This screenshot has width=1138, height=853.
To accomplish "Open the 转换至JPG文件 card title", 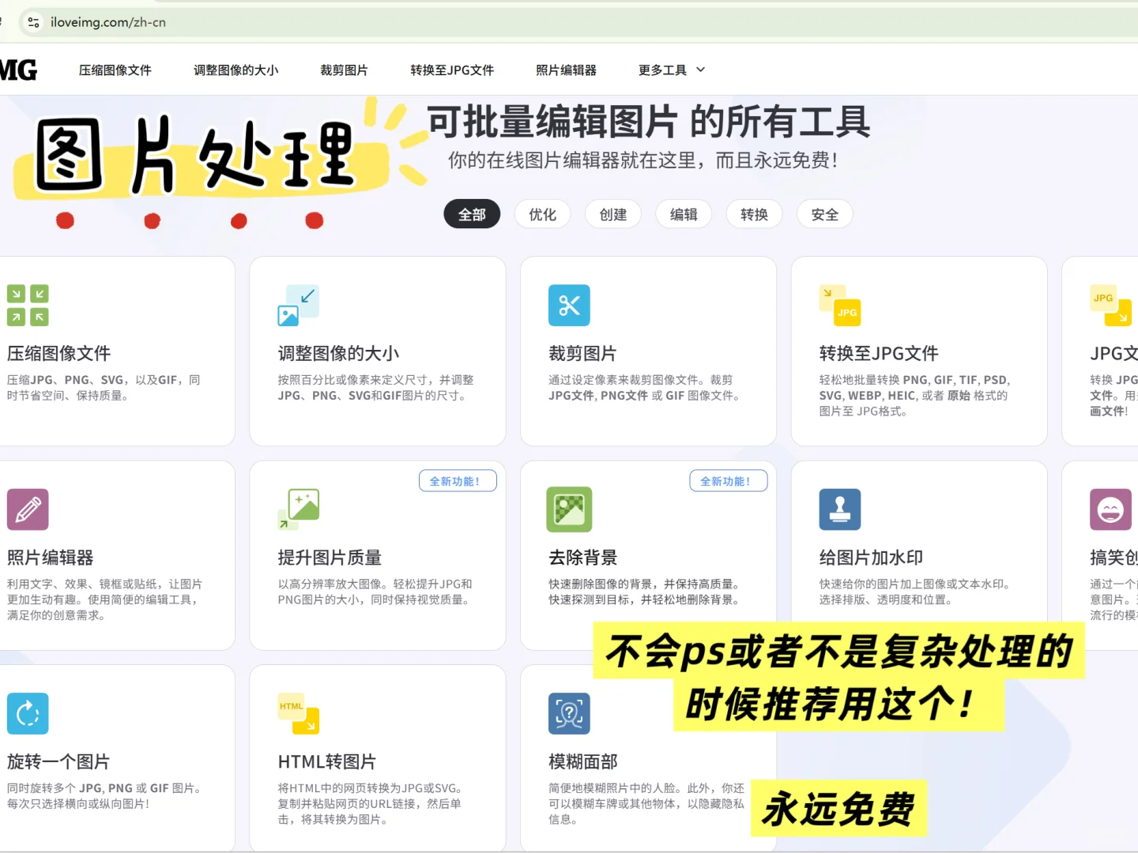I will pyautogui.click(x=879, y=354).
